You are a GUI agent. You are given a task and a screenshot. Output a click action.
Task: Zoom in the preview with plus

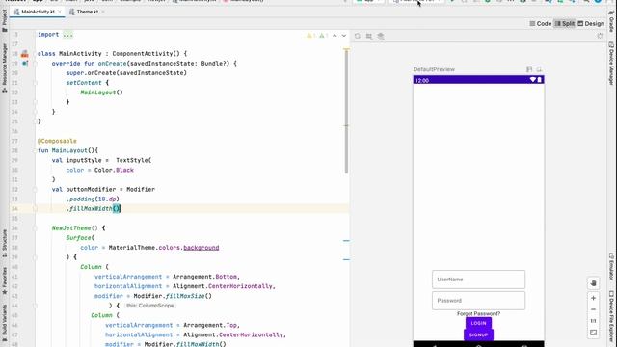[594, 298]
